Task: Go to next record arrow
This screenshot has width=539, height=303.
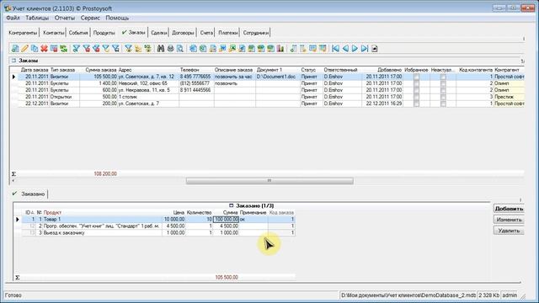Action: (355, 49)
